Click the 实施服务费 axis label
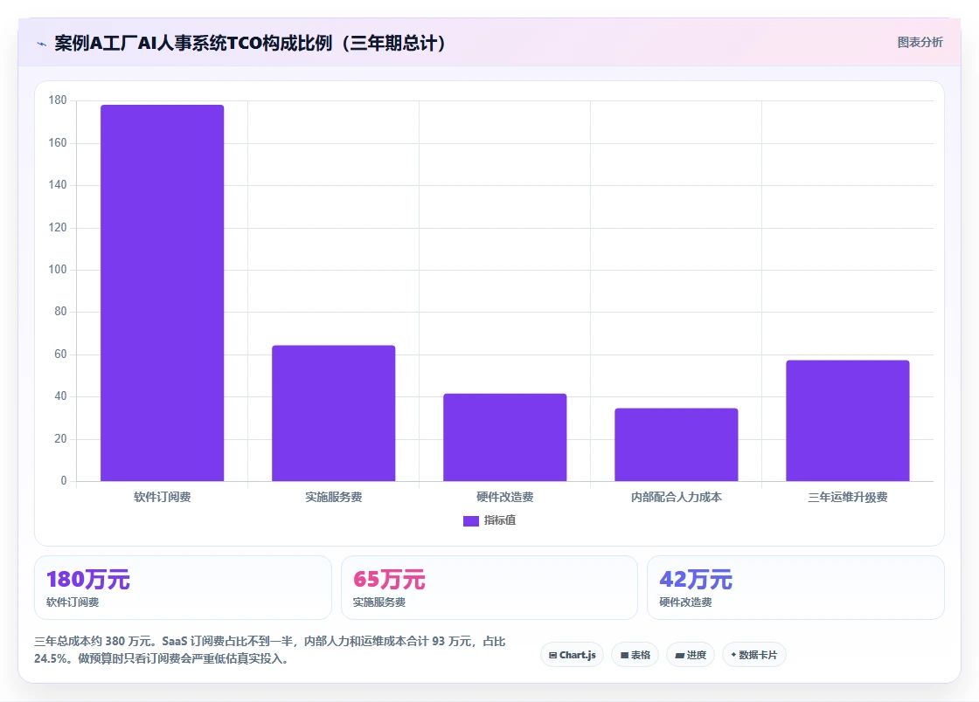 click(x=333, y=497)
